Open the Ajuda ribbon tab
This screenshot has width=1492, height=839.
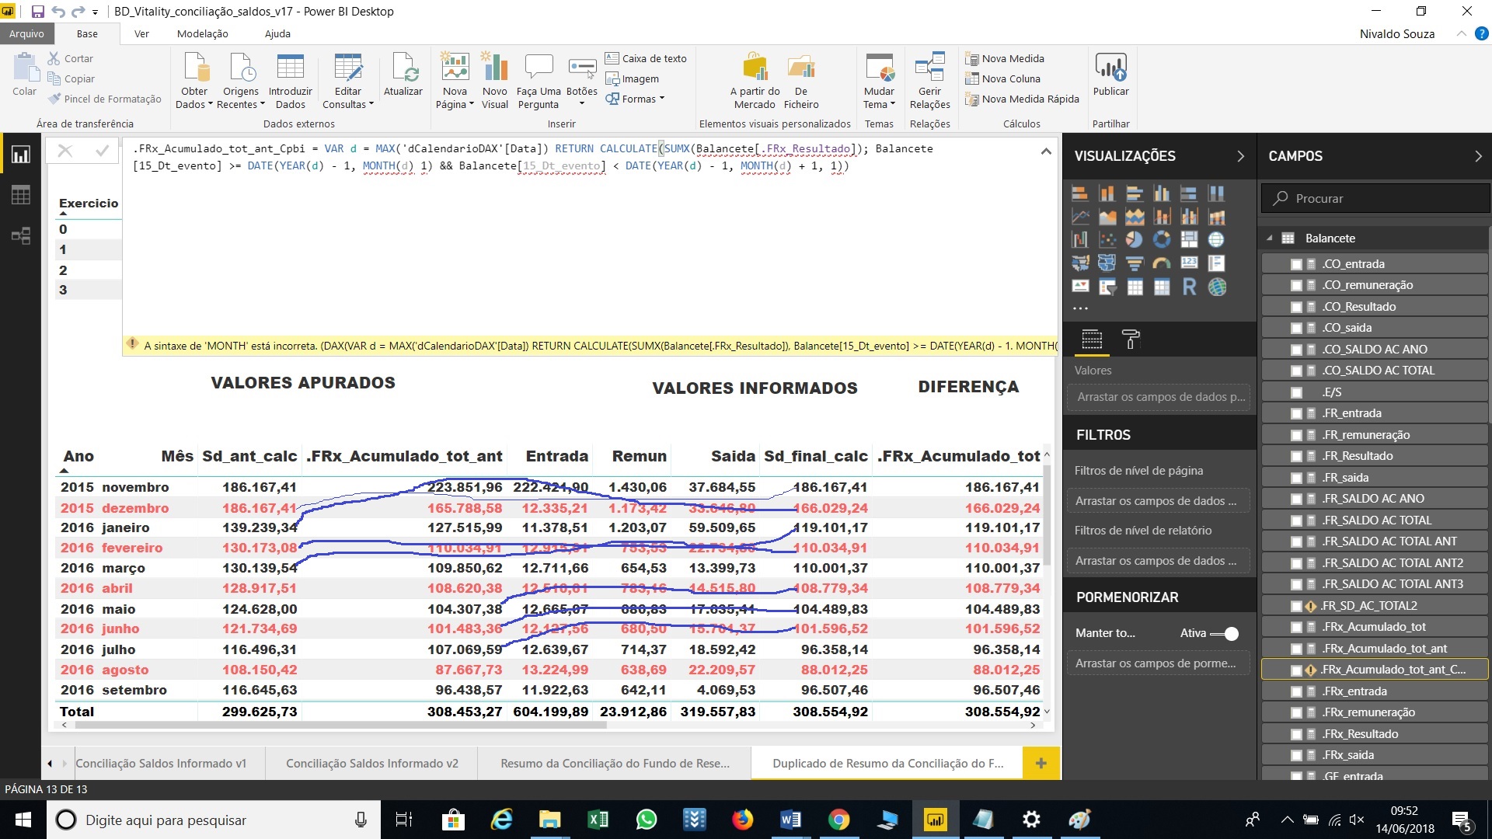click(277, 33)
